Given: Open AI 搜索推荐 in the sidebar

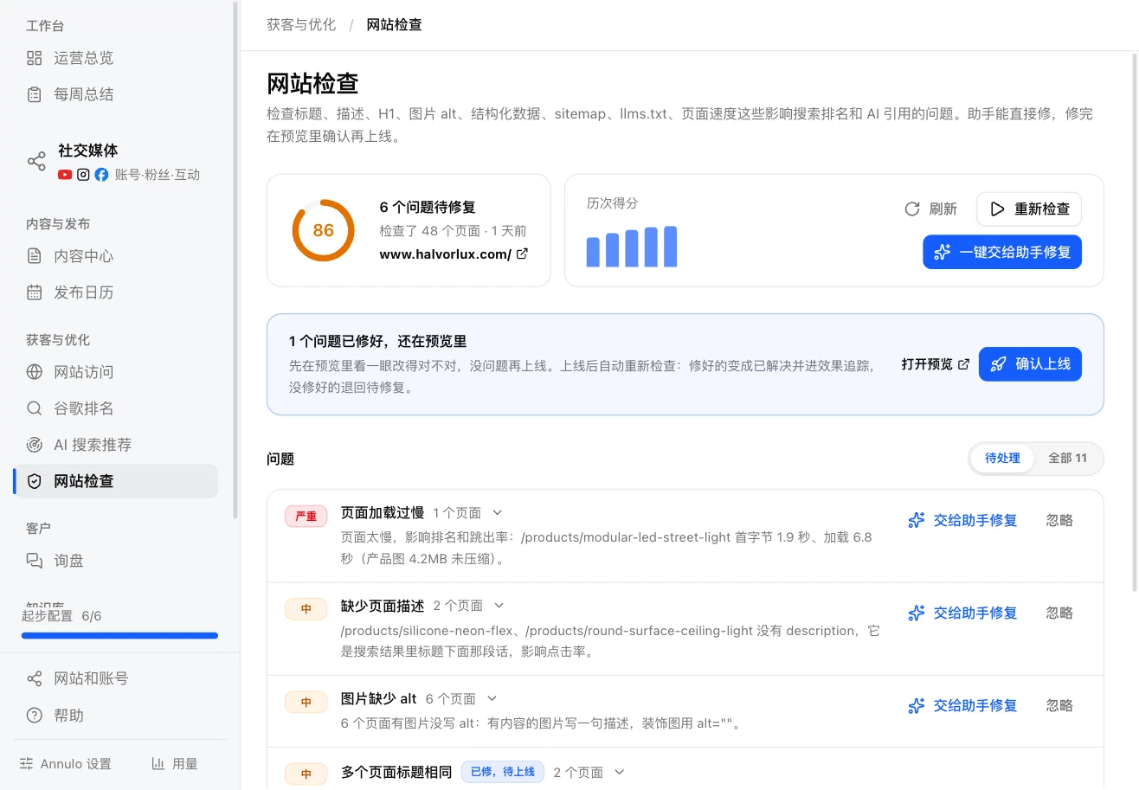Looking at the screenshot, I should [116, 445].
